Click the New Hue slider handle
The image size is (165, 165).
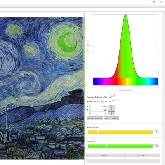click(106, 146)
